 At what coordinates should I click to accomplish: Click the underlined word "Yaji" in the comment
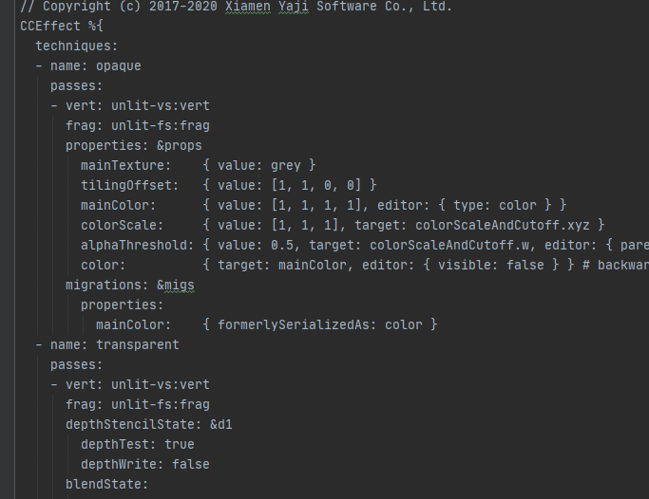[297, 7]
